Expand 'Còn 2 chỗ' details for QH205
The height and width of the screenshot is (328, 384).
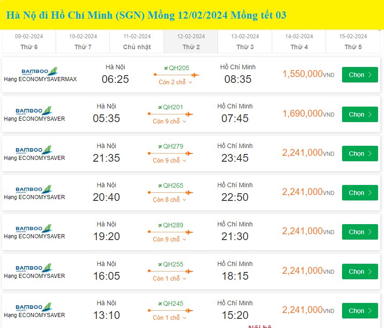[176, 82]
